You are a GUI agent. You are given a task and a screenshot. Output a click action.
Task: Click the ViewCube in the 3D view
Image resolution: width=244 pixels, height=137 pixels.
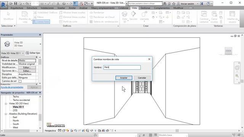228,51
